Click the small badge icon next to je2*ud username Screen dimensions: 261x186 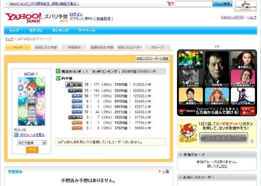(x=37, y=74)
